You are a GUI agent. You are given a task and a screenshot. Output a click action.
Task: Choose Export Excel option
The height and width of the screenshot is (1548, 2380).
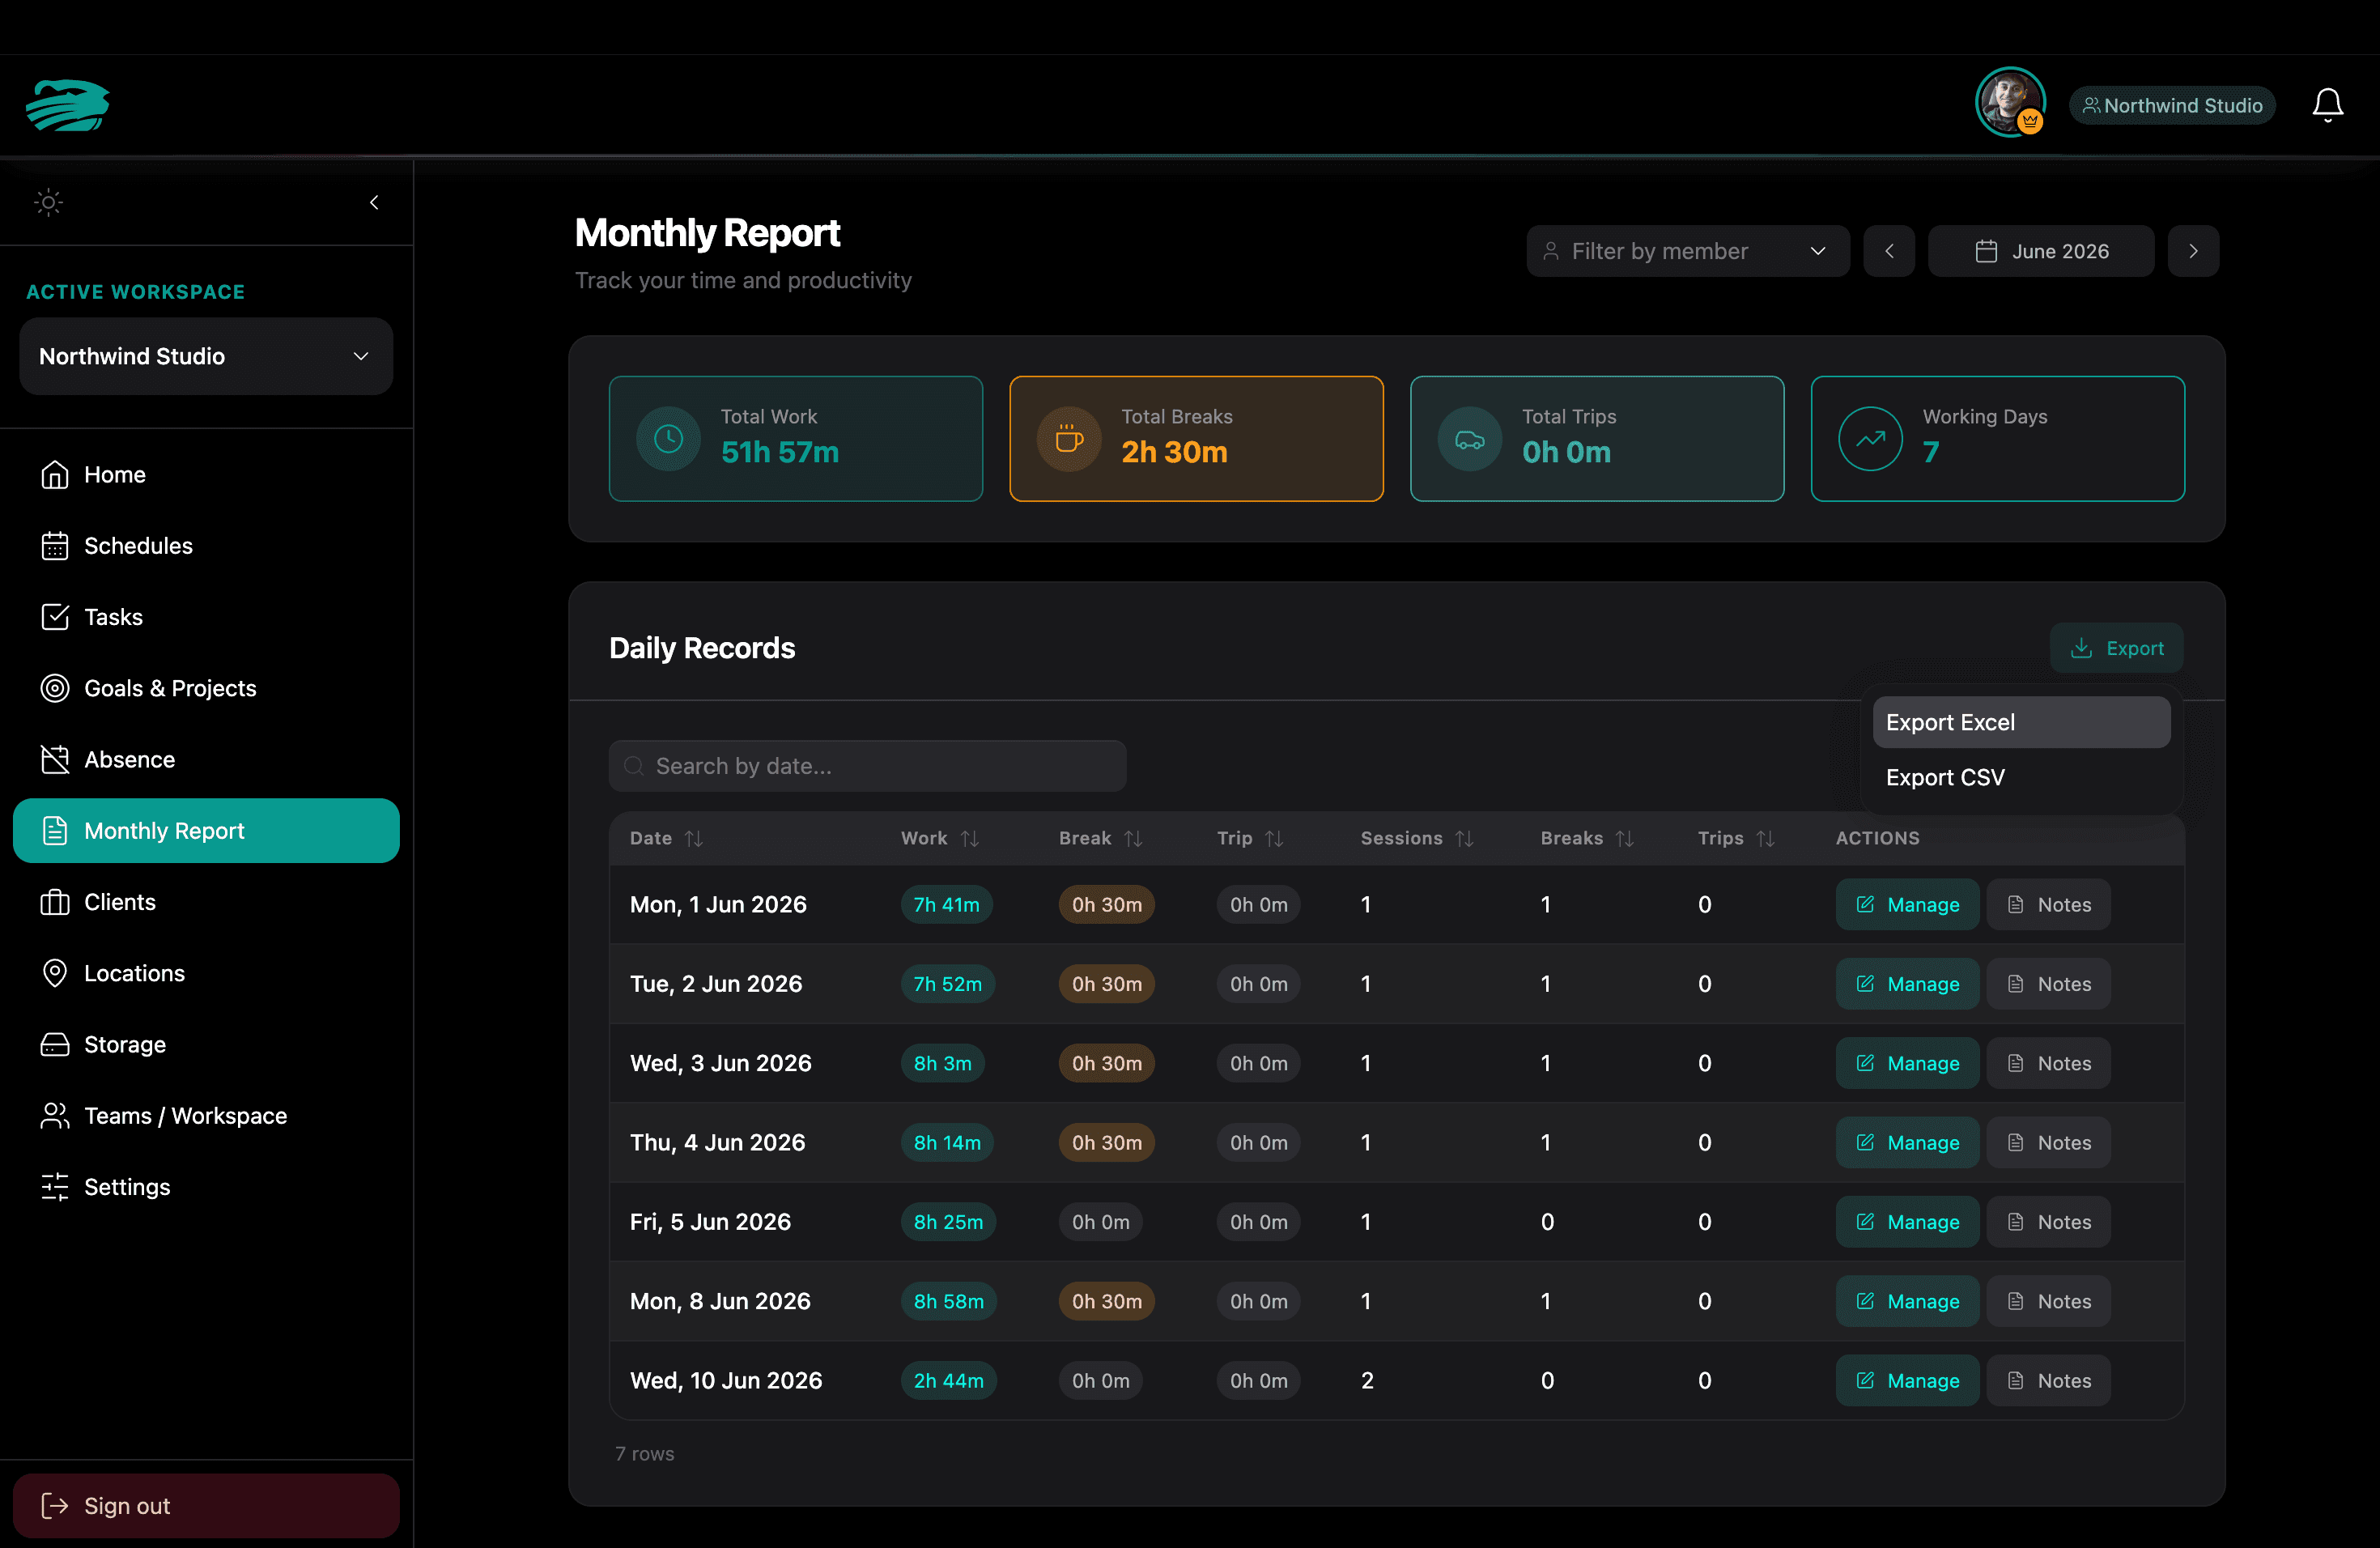[x=2021, y=722]
